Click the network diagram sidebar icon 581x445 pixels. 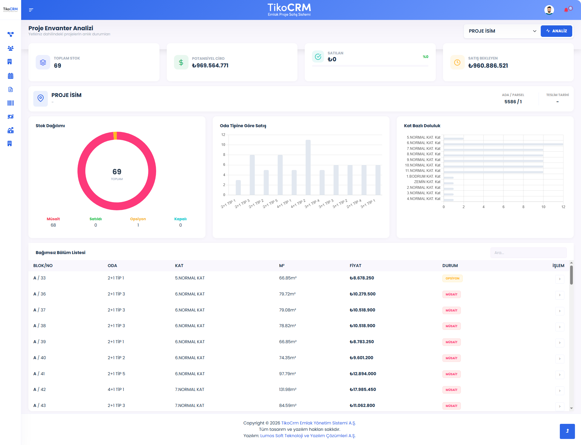[x=10, y=34]
